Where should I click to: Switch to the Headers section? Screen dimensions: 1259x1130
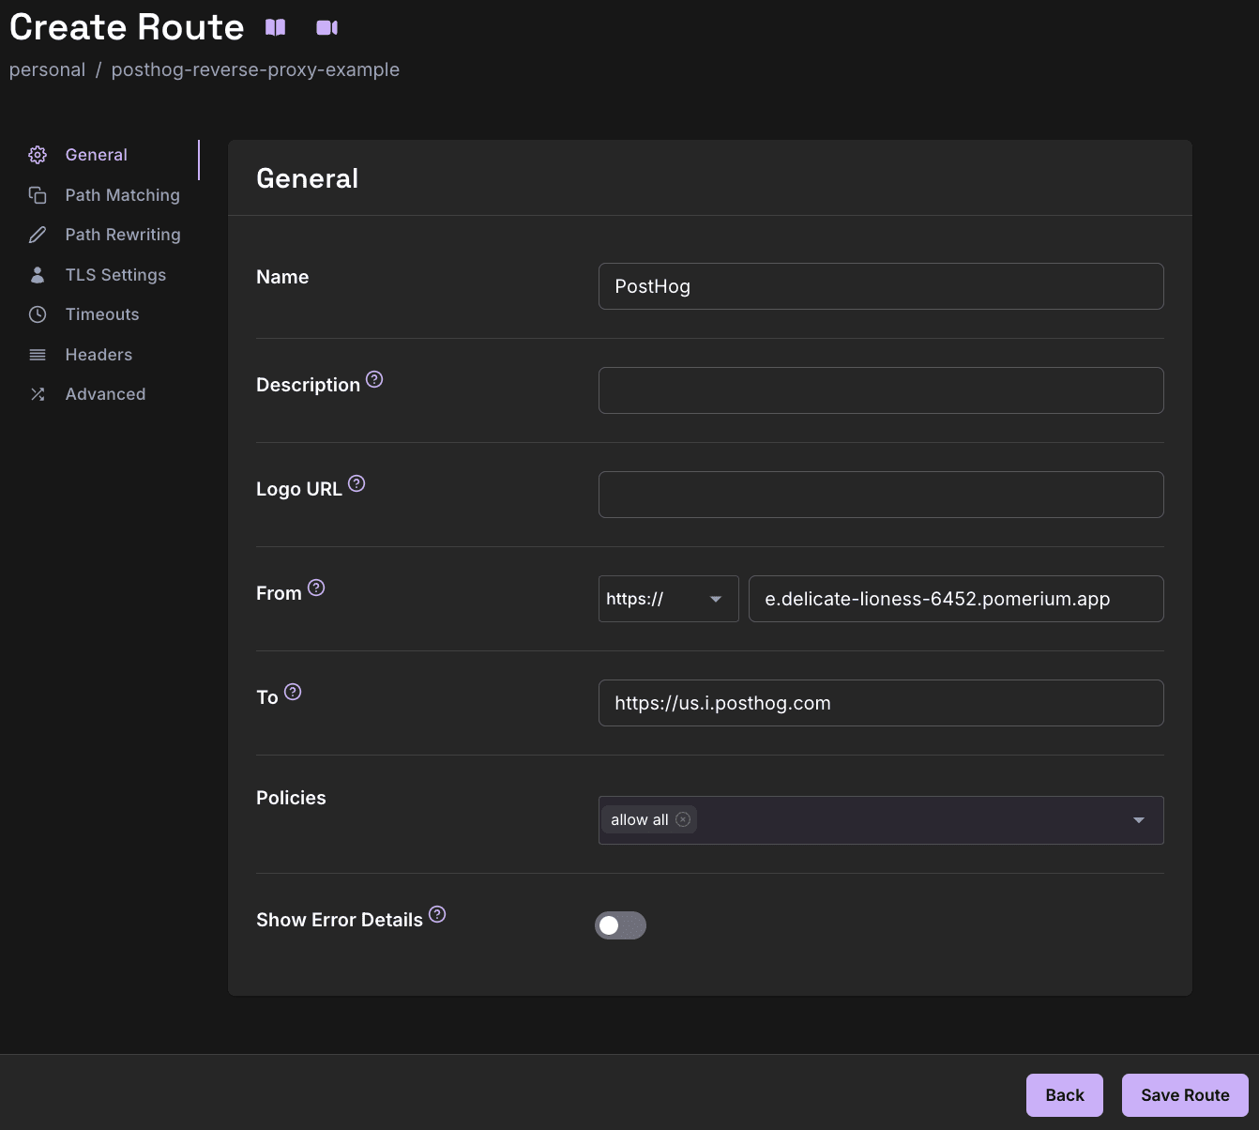tap(99, 355)
